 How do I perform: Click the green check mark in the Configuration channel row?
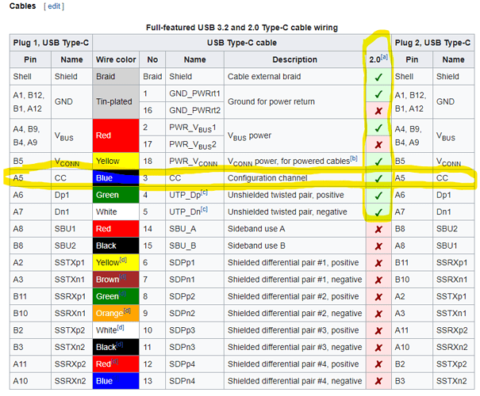point(378,178)
